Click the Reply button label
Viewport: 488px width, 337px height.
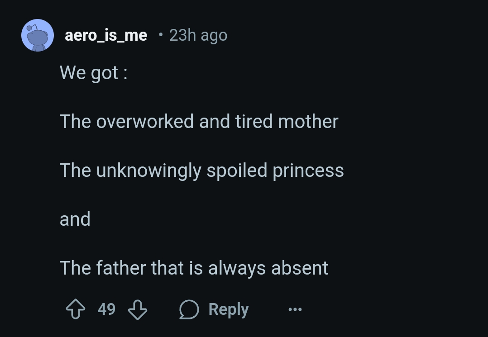click(x=229, y=309)
